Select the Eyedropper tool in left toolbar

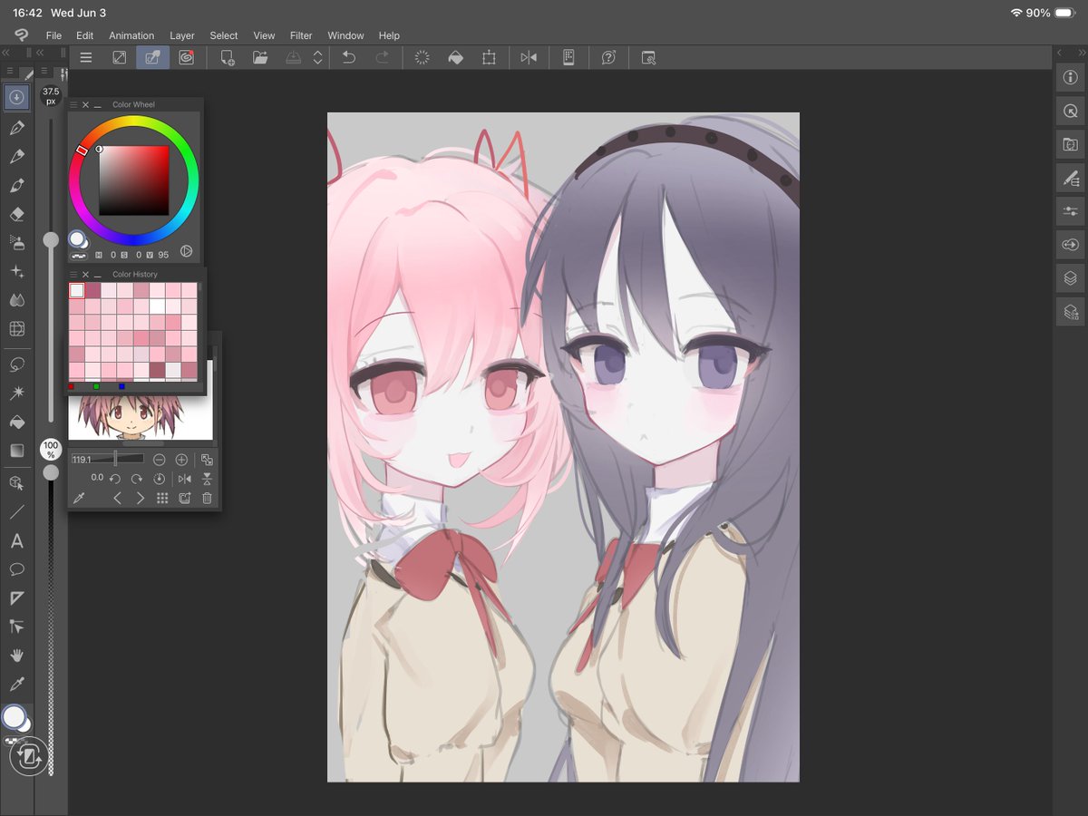(x=16, y=684)
